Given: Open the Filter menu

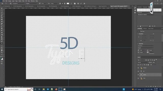Looking at the screenshot, I should click(x=23, y=1).
